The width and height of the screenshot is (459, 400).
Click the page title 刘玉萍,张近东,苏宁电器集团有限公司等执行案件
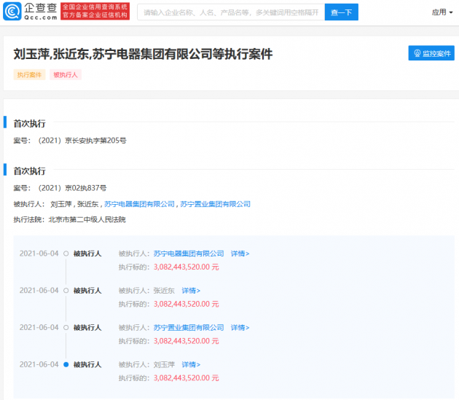tap(143, 54)
